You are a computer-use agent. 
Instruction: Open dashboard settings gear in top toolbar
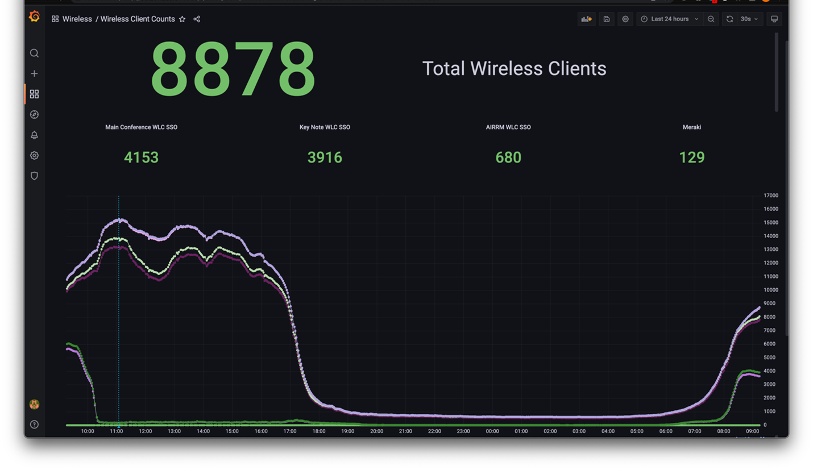click(625, 19)
